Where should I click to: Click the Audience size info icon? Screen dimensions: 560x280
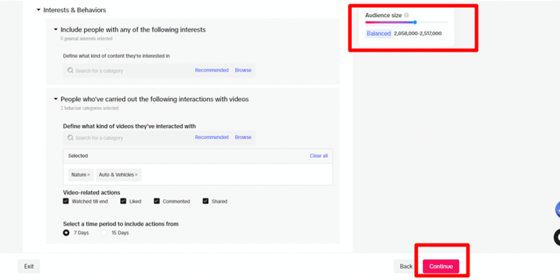click(x=406, y=15)
